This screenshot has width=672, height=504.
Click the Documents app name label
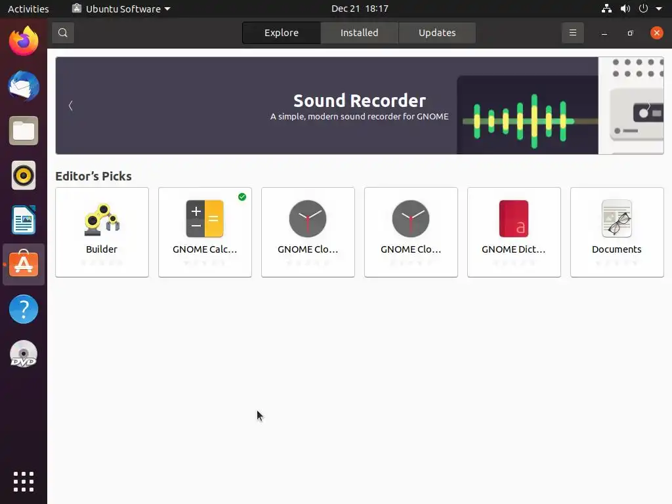[x=616, y=249]
